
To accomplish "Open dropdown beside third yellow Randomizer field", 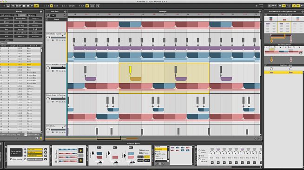I will click(x=46, y=156).
